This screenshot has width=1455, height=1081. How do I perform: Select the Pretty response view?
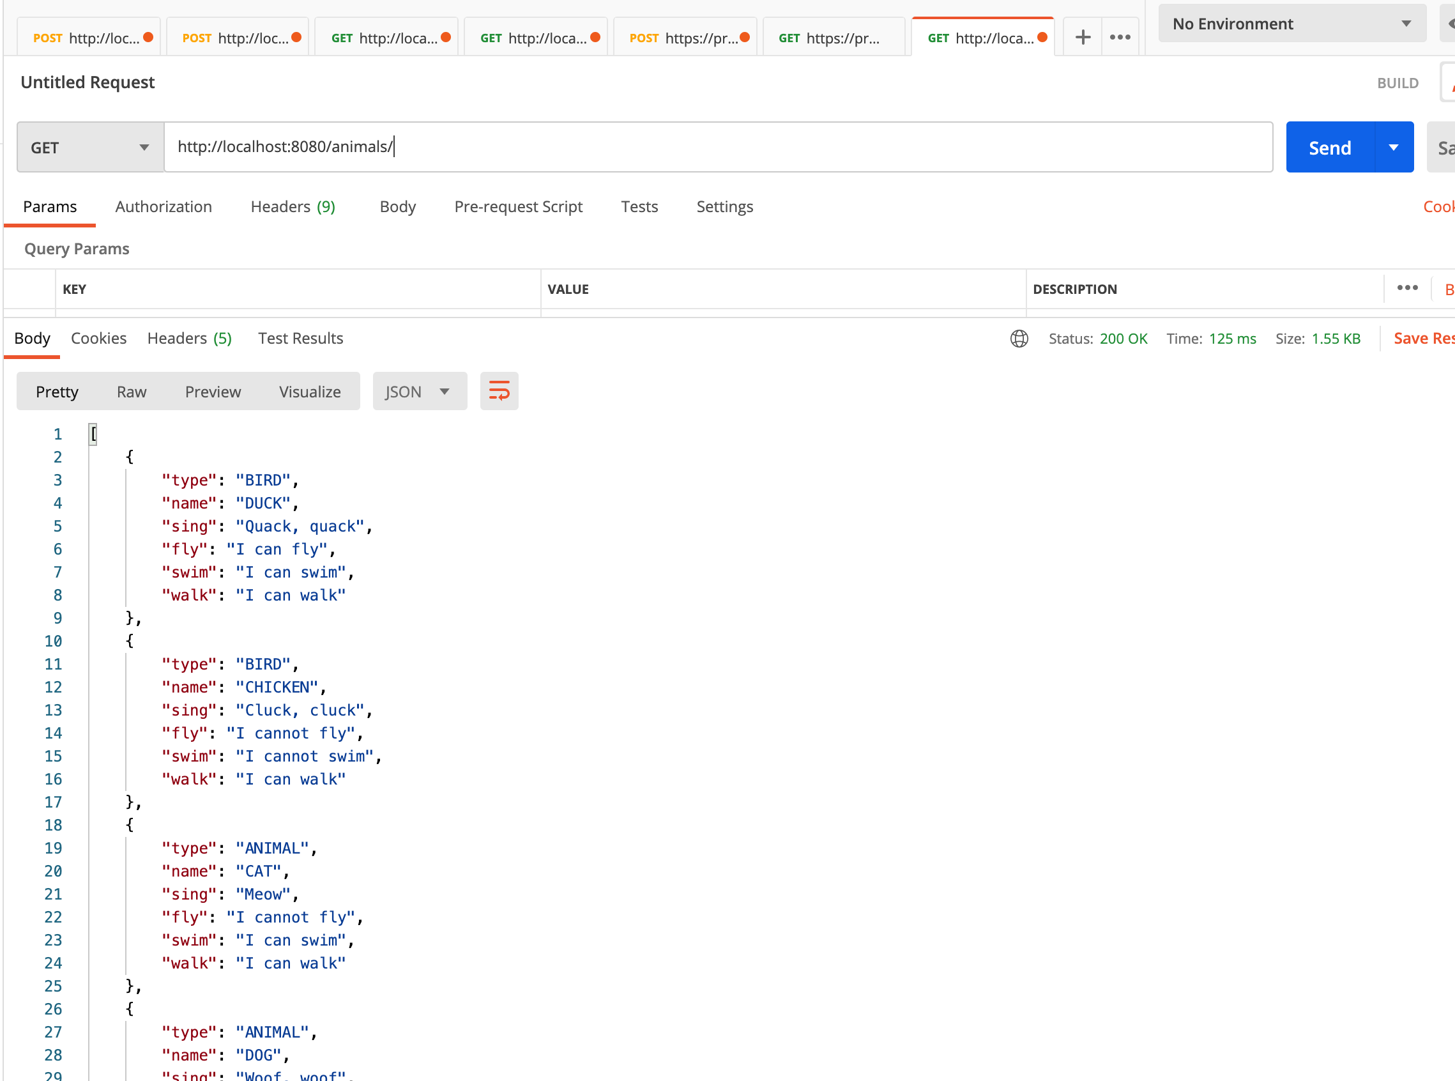[57, 391]
